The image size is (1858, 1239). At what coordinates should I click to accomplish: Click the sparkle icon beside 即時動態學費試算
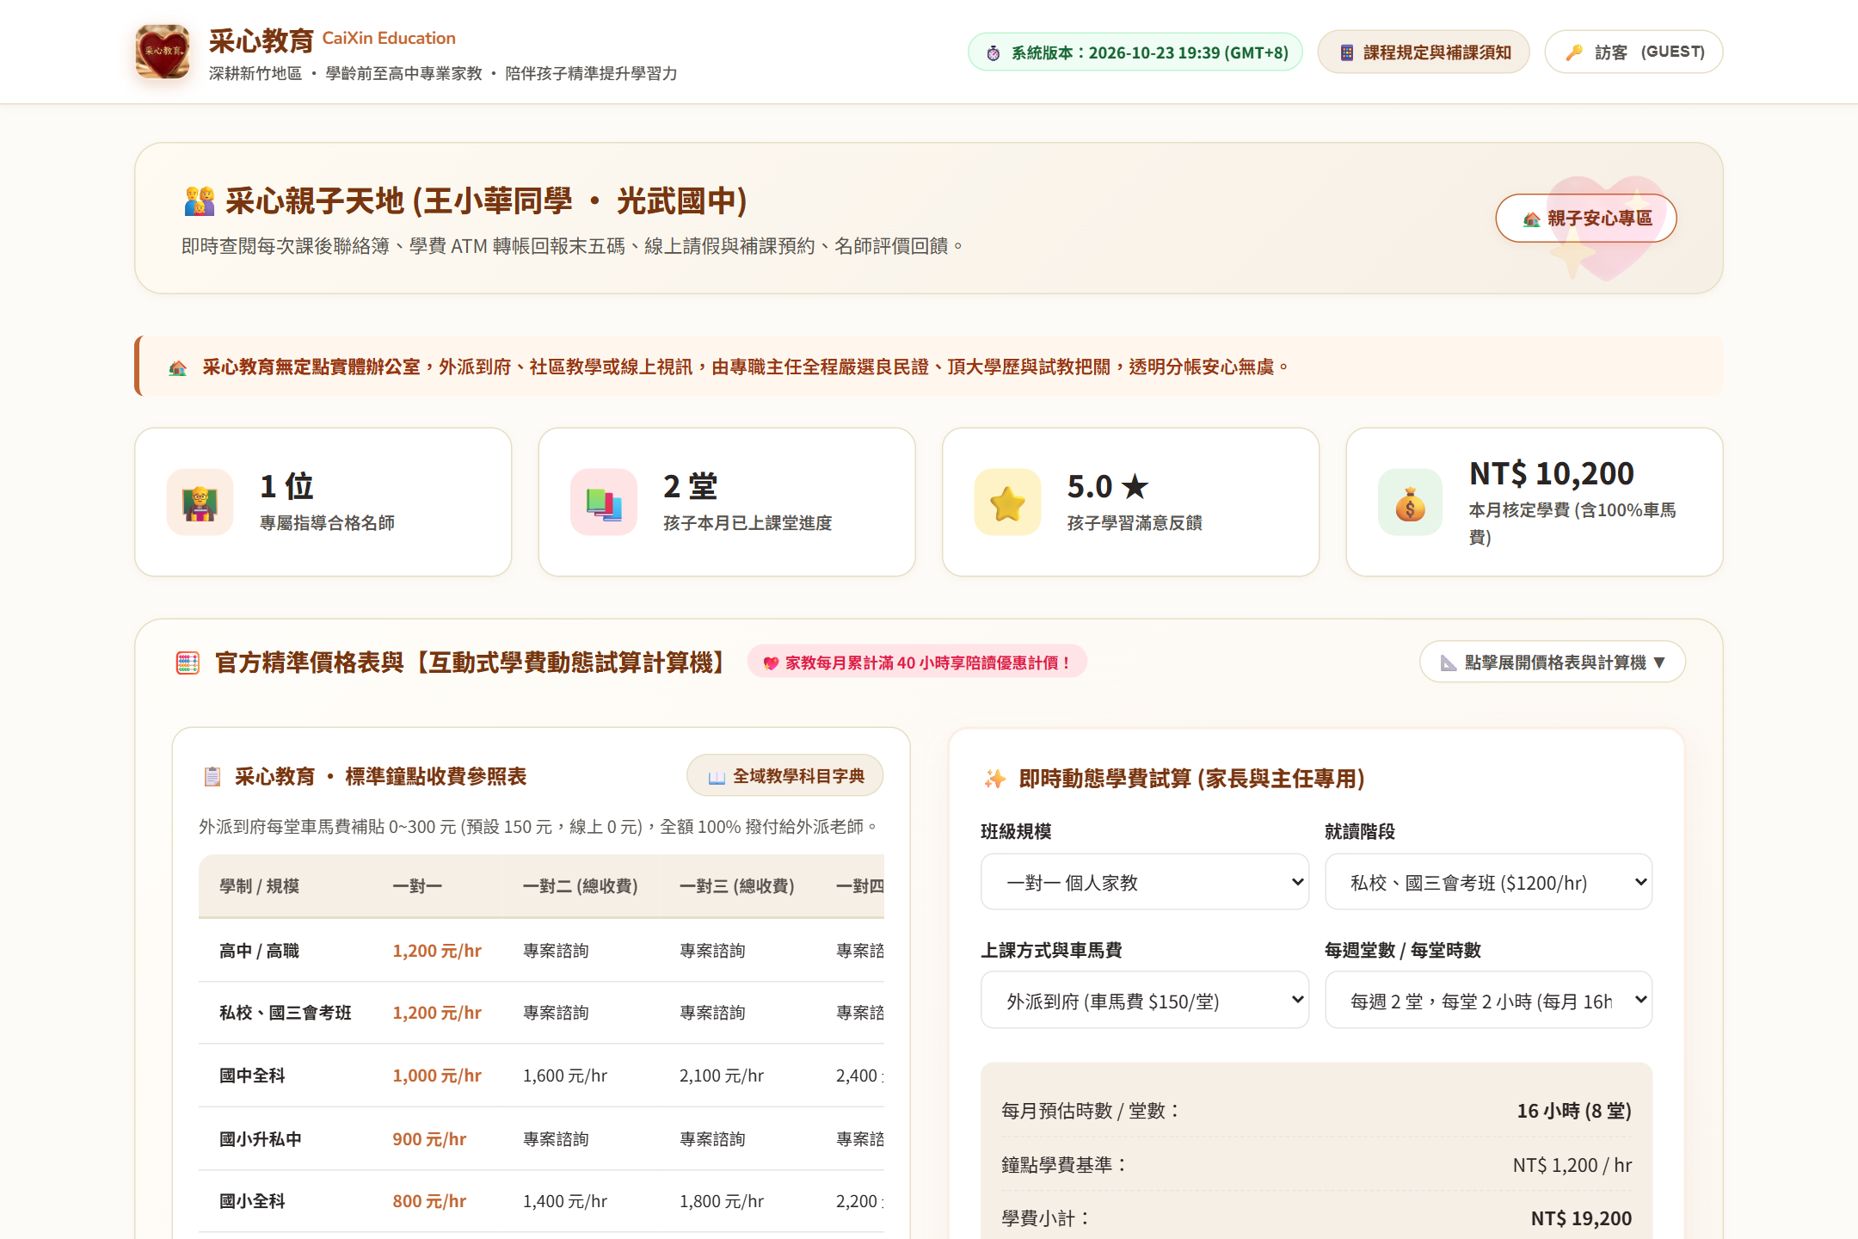click(x=995, y=779)
